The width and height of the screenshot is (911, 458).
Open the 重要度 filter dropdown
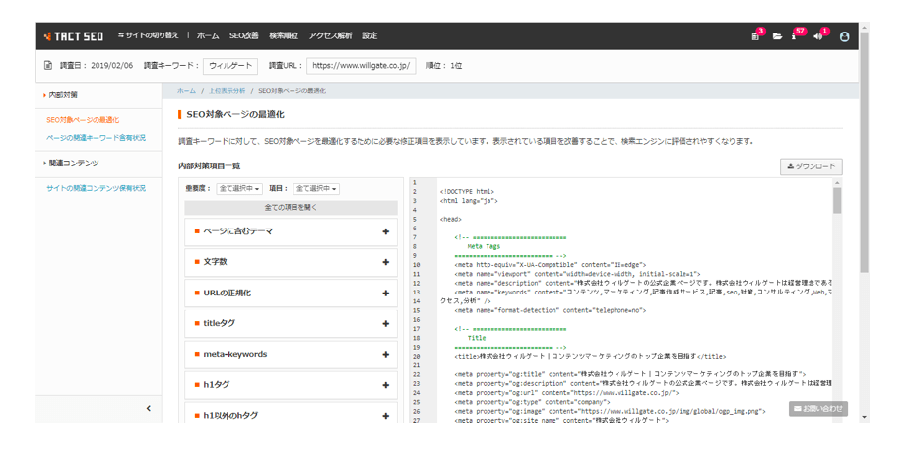[x=239, y=188]
